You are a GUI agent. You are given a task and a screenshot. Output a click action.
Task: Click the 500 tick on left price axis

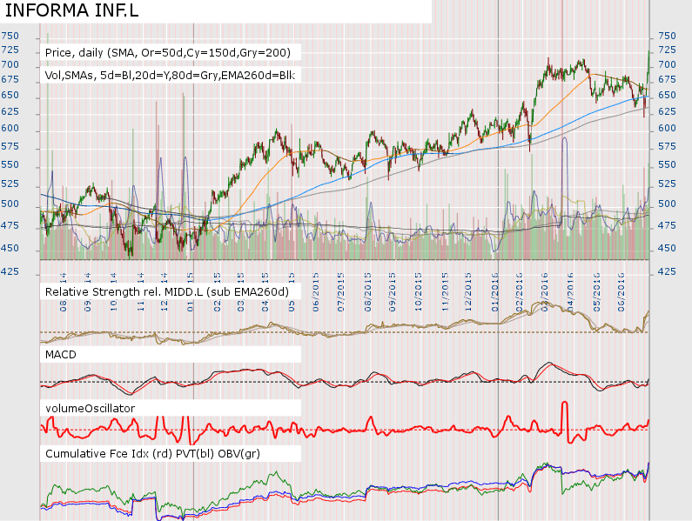tap(10, 204)
